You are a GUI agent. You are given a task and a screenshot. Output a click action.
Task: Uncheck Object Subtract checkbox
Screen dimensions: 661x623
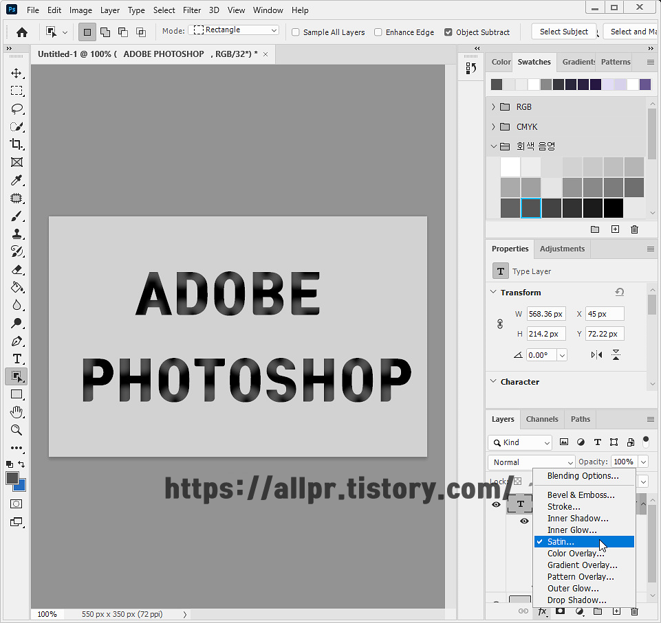448,32
